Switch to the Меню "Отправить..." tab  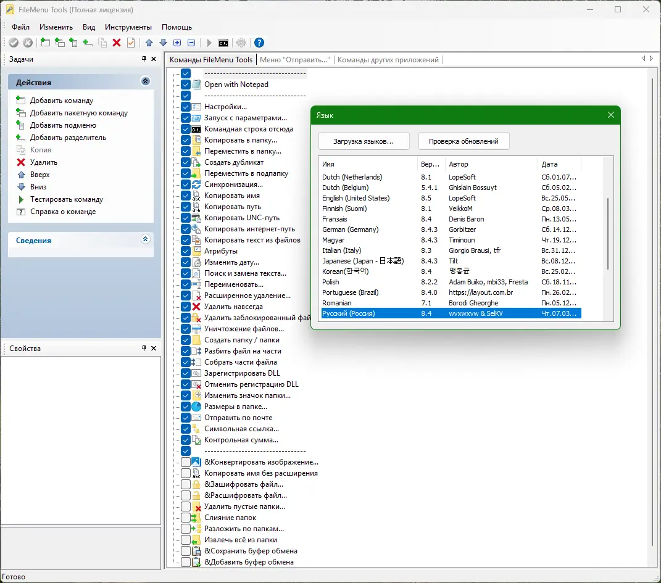tap(295, 60)
